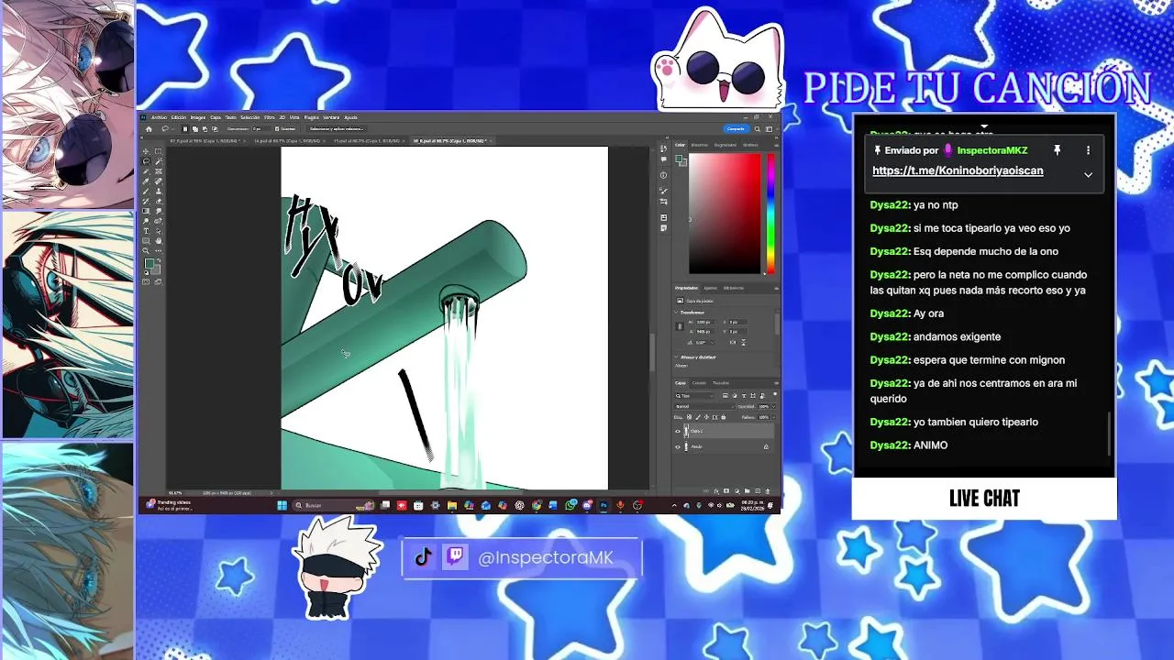1174x660 pixels.
Task: Open the layer blend mode Normal dropdown
Action: point(705,407)
